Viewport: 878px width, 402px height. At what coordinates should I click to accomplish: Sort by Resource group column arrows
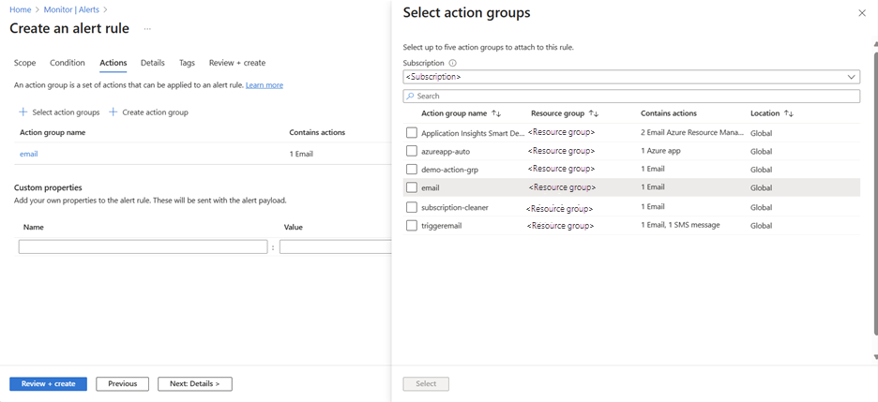(x=594, y=113)
